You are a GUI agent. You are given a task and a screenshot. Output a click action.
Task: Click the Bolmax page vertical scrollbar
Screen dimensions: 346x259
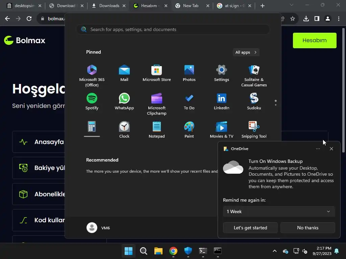click(343, 90)
